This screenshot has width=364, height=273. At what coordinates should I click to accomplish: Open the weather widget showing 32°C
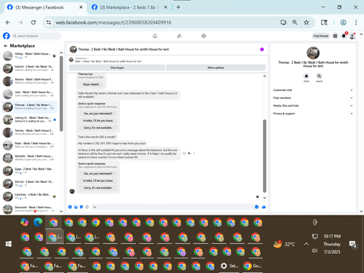284,244
